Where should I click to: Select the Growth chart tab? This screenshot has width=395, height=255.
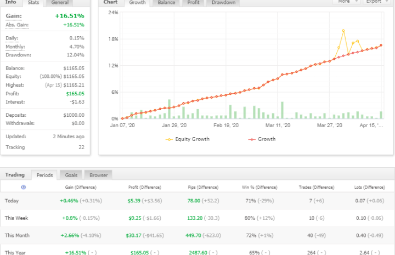(137, 2)
